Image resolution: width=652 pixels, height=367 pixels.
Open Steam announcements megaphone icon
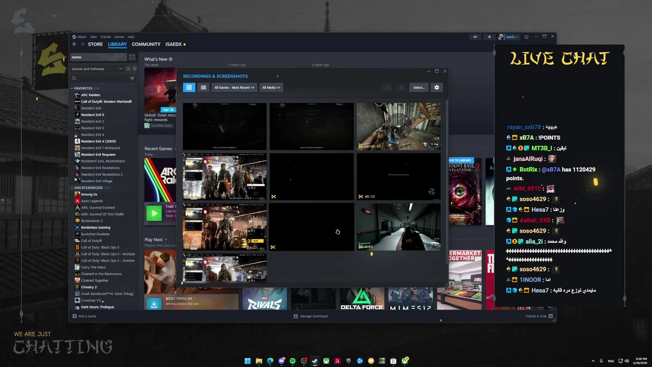pyautogui.click(x=475, y=37)
